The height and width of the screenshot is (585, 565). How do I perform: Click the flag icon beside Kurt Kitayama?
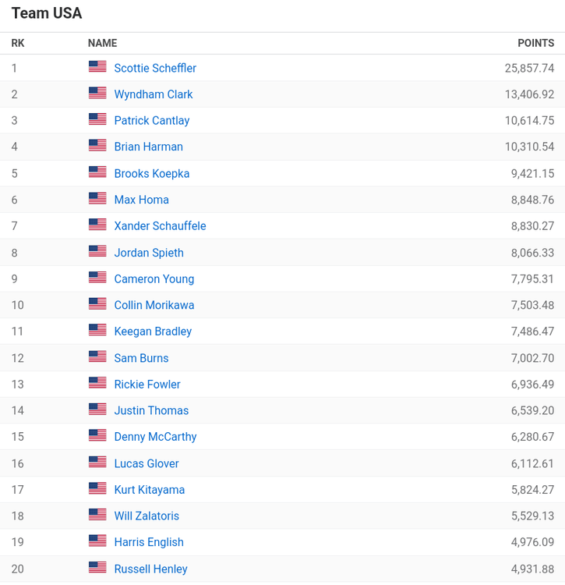click(x=97, y=489)
